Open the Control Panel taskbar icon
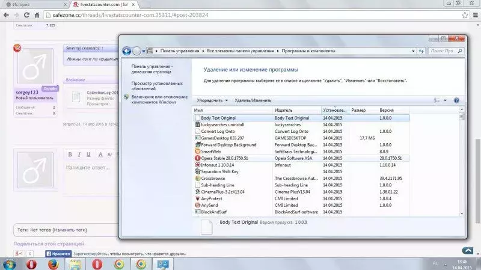The height and width of the screenshot is (270, 481). pyautogui.click(x=163, y=264)
